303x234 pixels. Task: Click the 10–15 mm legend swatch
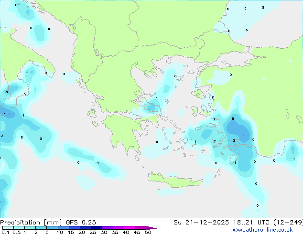coord(63,228)
